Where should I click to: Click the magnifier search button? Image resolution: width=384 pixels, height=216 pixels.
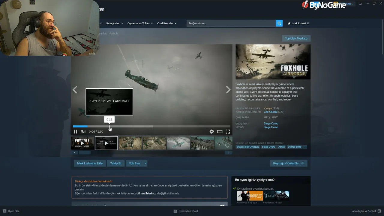click(279, 23)
